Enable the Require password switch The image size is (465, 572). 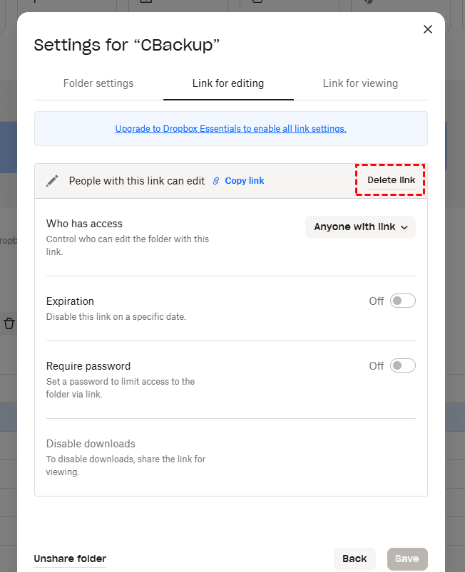(402, 365)
